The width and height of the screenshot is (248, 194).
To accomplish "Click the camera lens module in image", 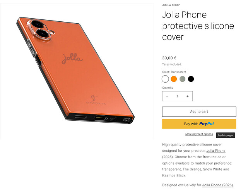I will [x=41, y=30].
